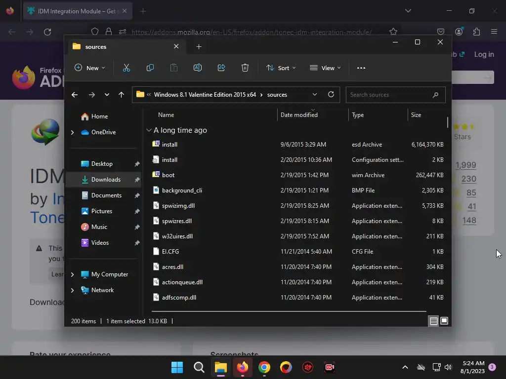Open recent locations chevron beside forward arrow

(107, 95)
